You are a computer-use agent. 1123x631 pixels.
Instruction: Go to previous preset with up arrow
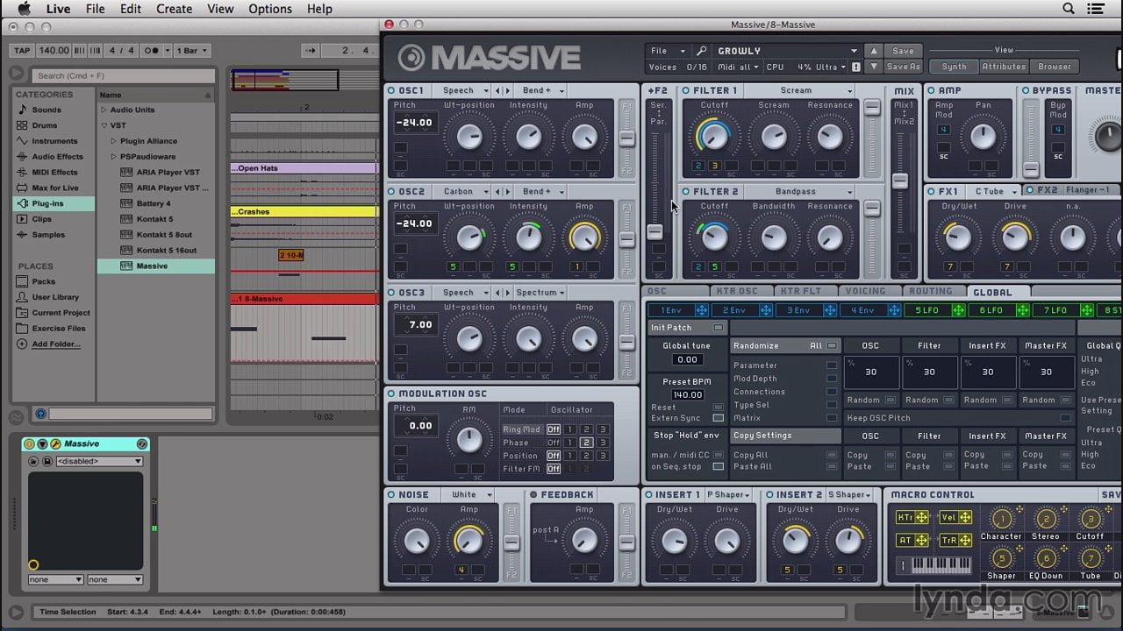pyautogui.click(x=873, y=51)
